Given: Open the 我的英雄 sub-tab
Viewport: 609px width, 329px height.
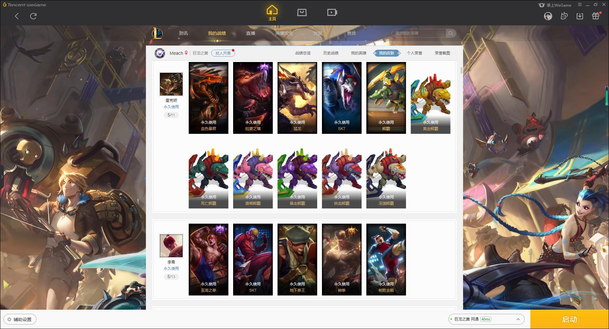Looking at the screenshot, I should pos(359,53).
